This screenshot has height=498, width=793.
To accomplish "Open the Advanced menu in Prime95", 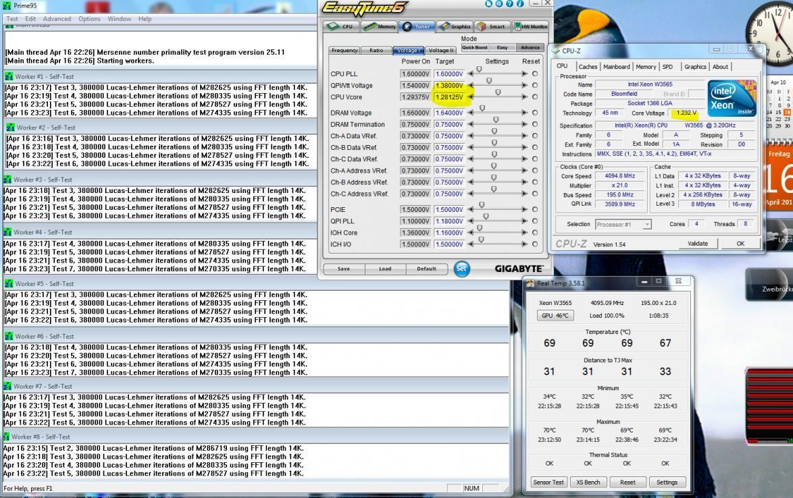I will coord(57,19).
